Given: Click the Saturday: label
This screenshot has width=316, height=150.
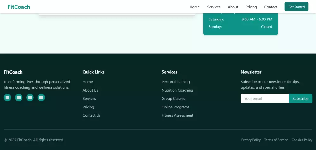Looking at the screenshot, I should pos(216,19).
